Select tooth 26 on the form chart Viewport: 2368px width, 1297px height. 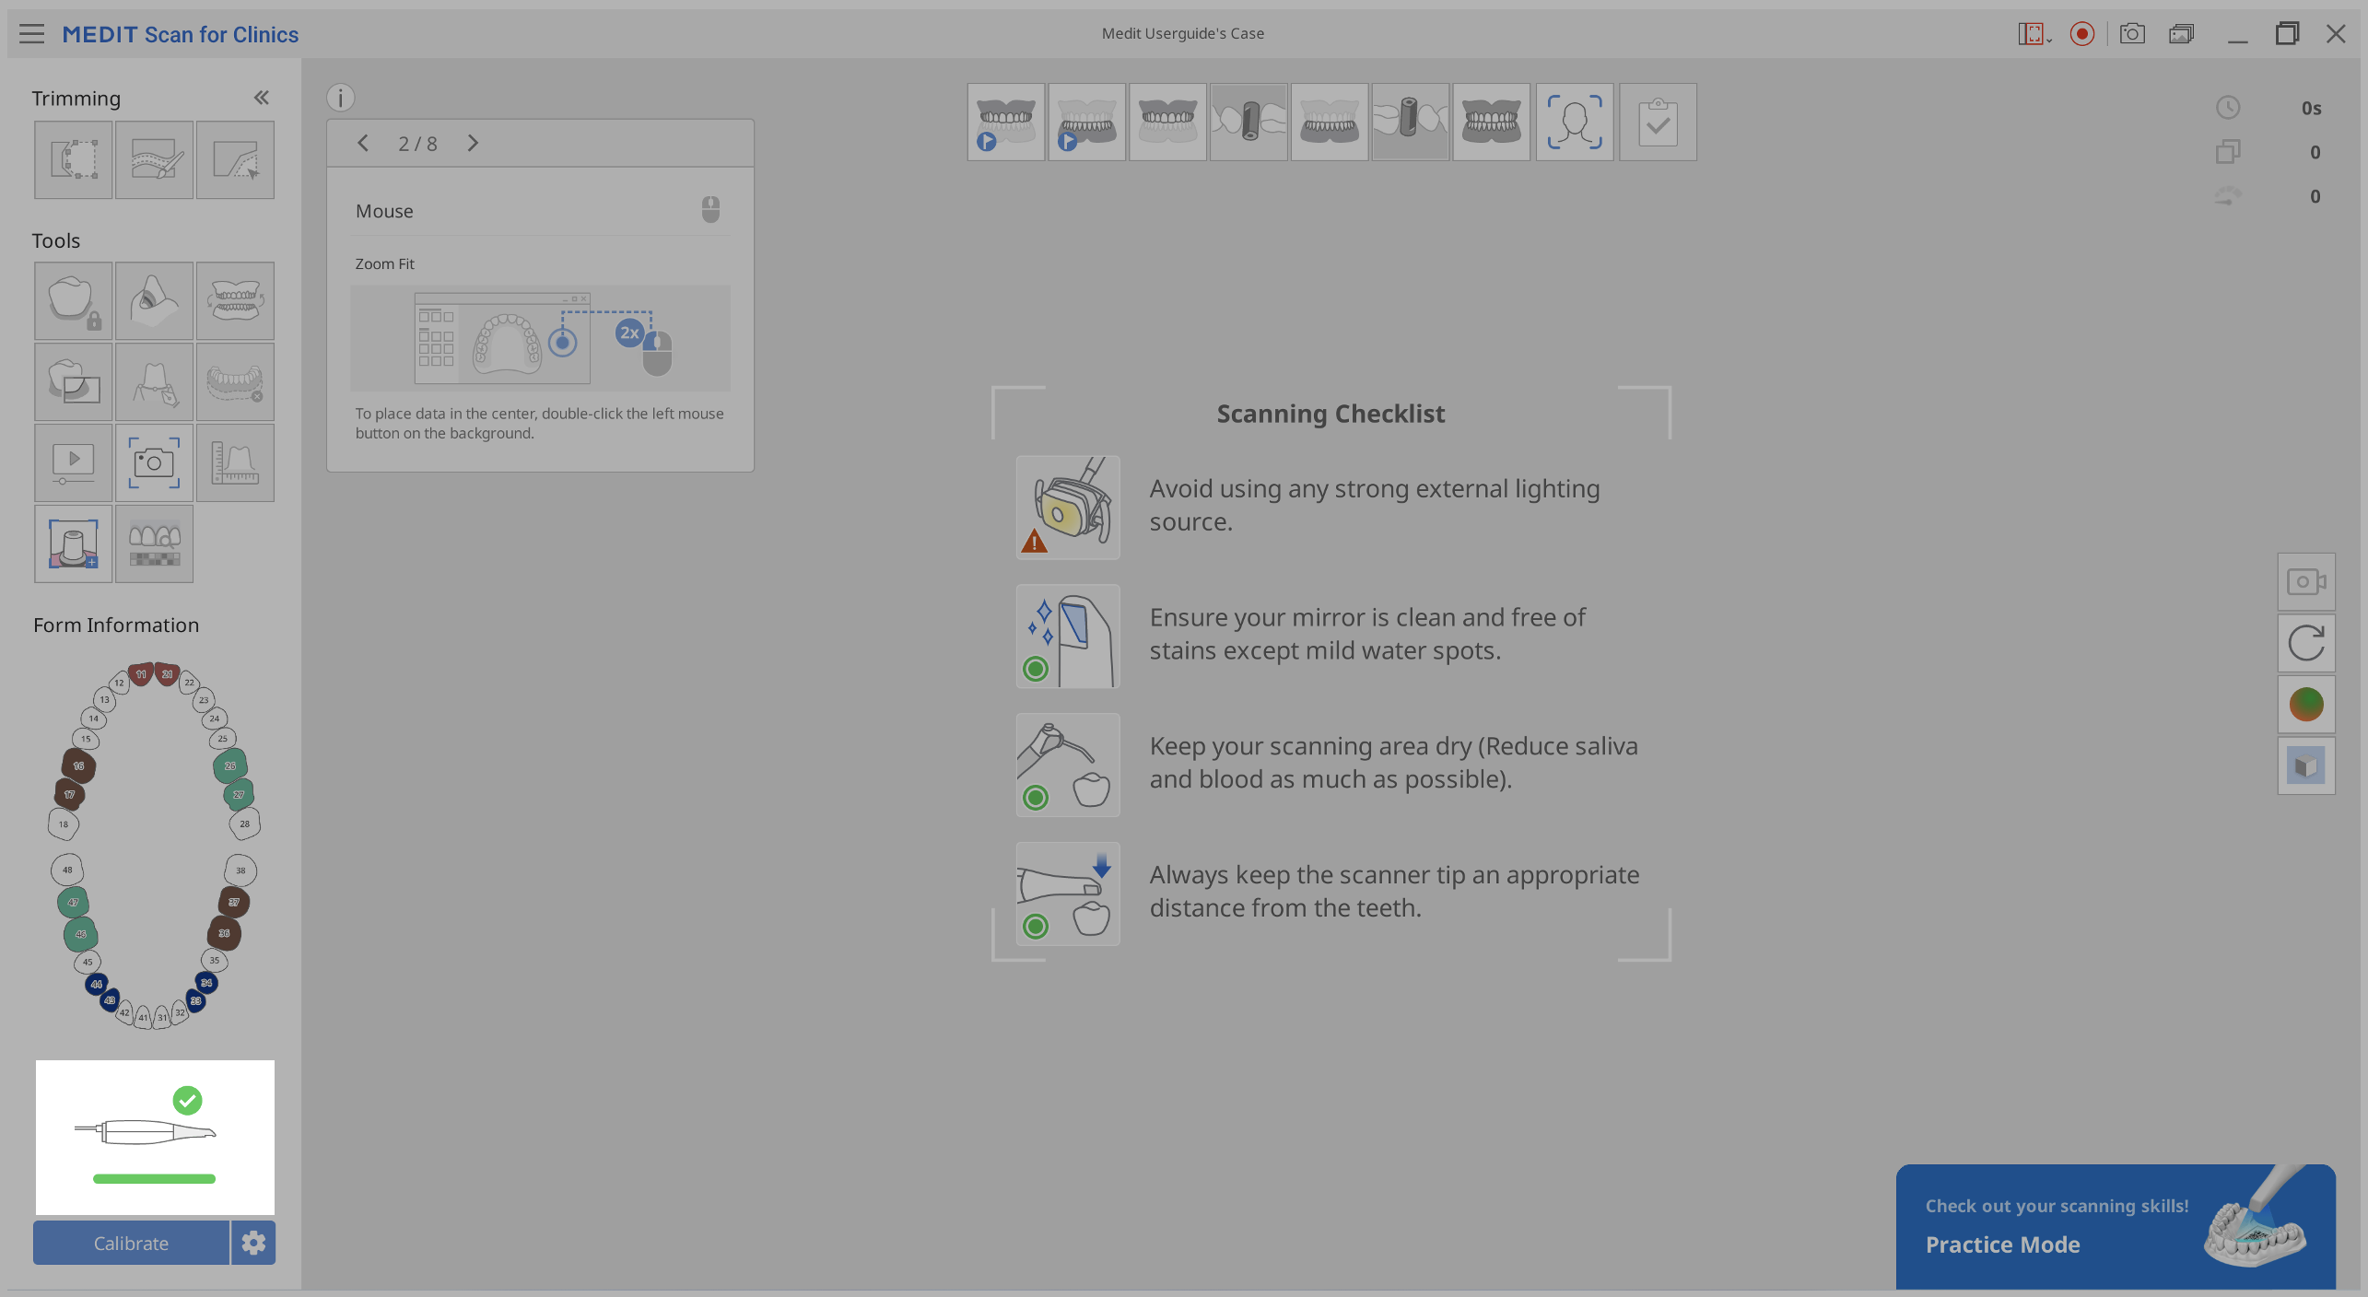click(229, 765)
